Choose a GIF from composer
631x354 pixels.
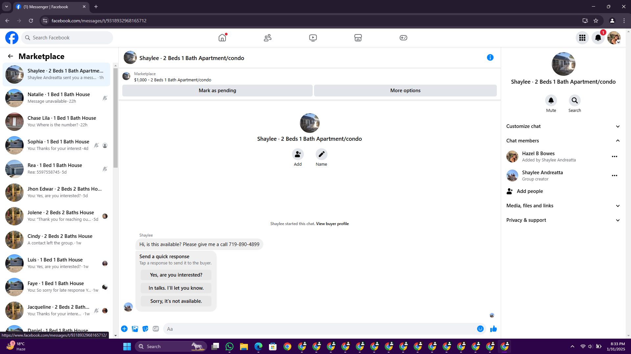coord(156,329)
